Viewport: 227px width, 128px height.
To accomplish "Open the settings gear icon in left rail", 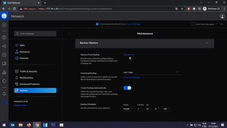I will point(4,102).
